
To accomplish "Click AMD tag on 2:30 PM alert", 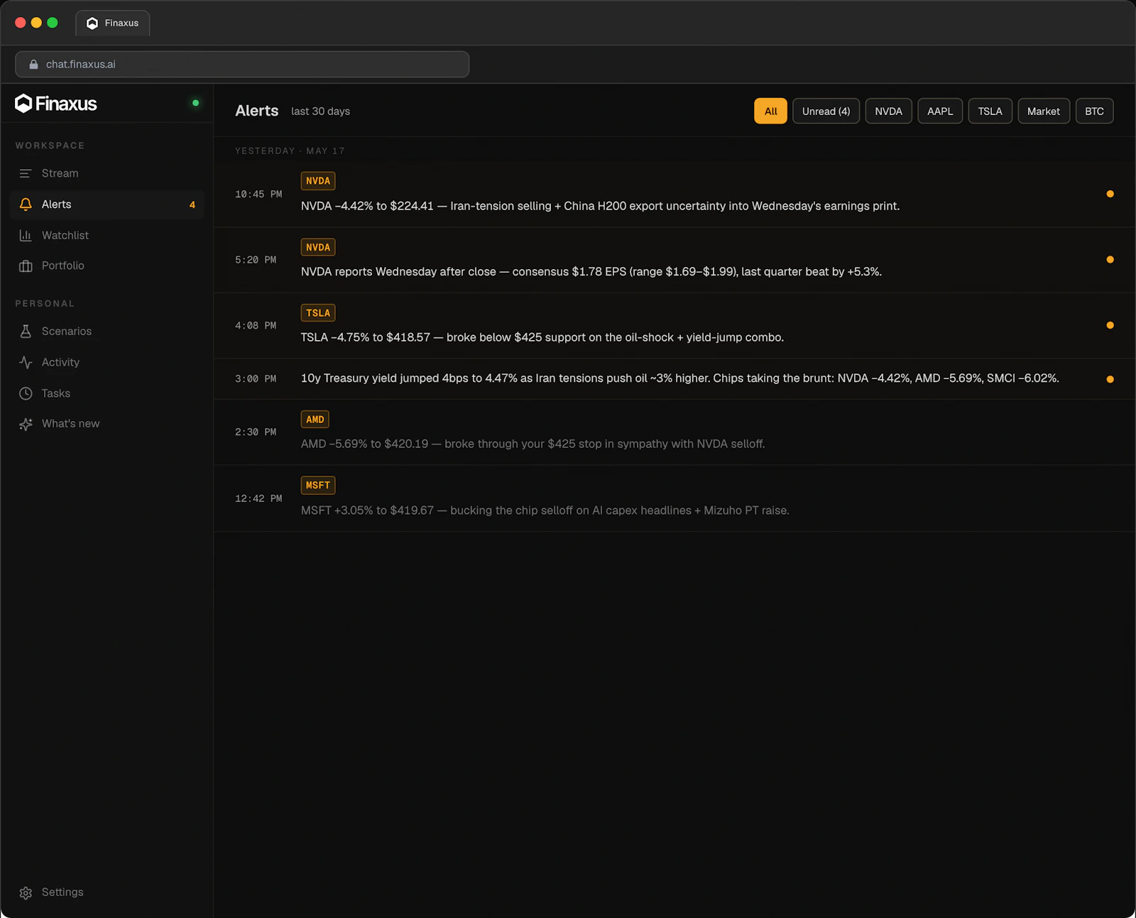I will [x=315, y=420].
